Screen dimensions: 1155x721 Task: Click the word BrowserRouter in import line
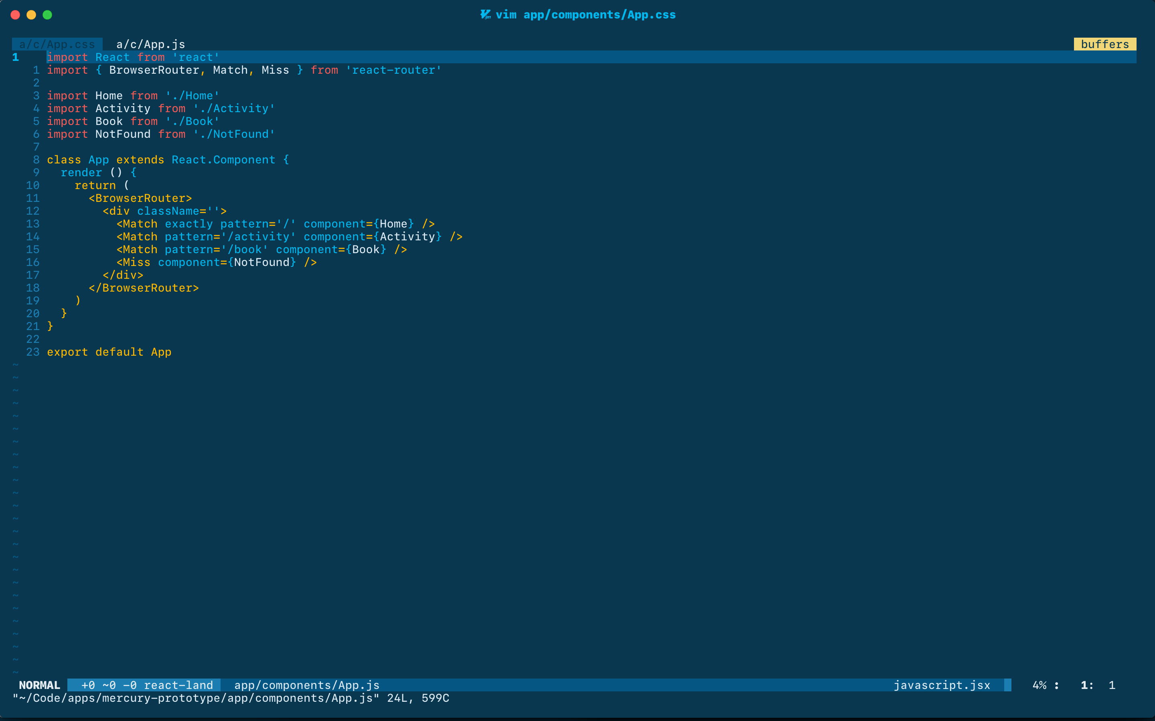(x=154, y=70)
